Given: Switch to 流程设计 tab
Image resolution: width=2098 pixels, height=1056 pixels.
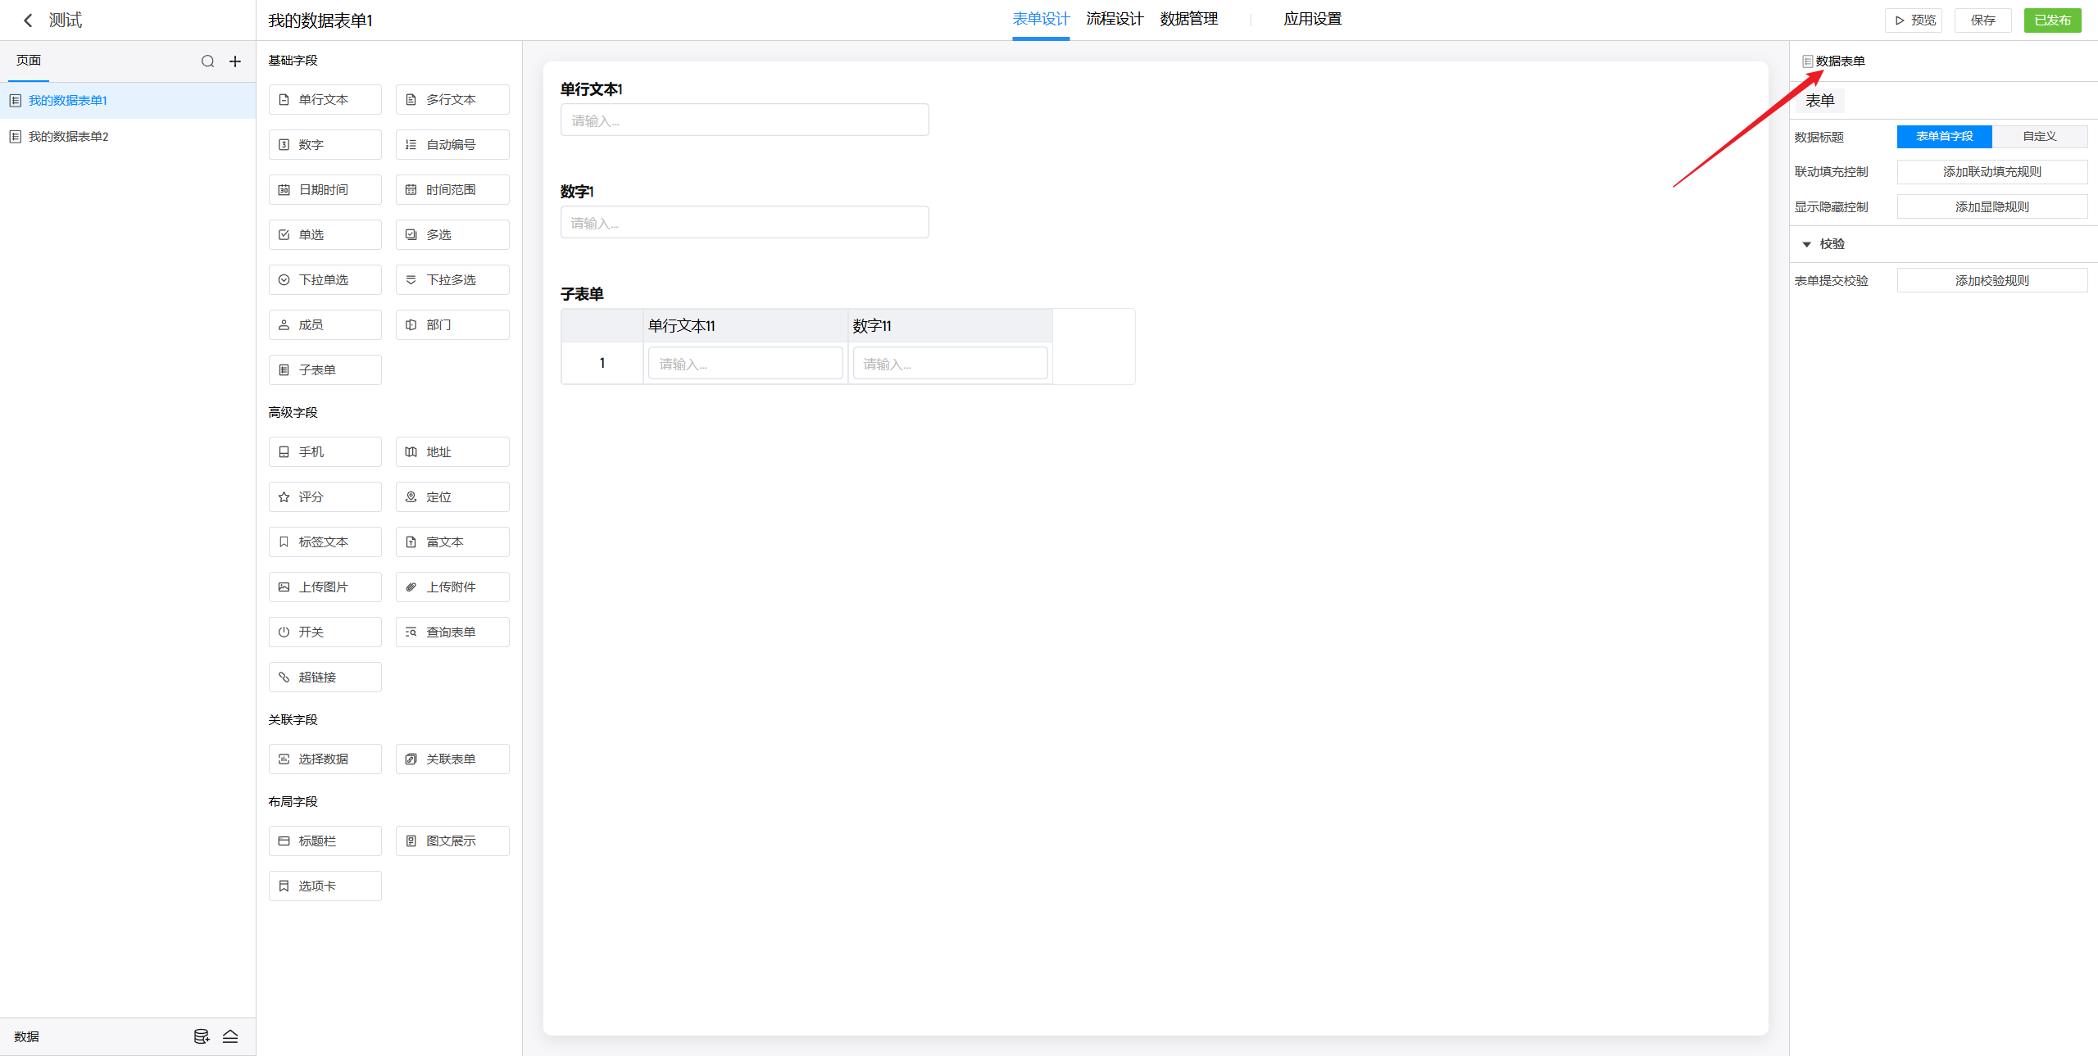Looking at the screenshot, I should coord(1115,19).
